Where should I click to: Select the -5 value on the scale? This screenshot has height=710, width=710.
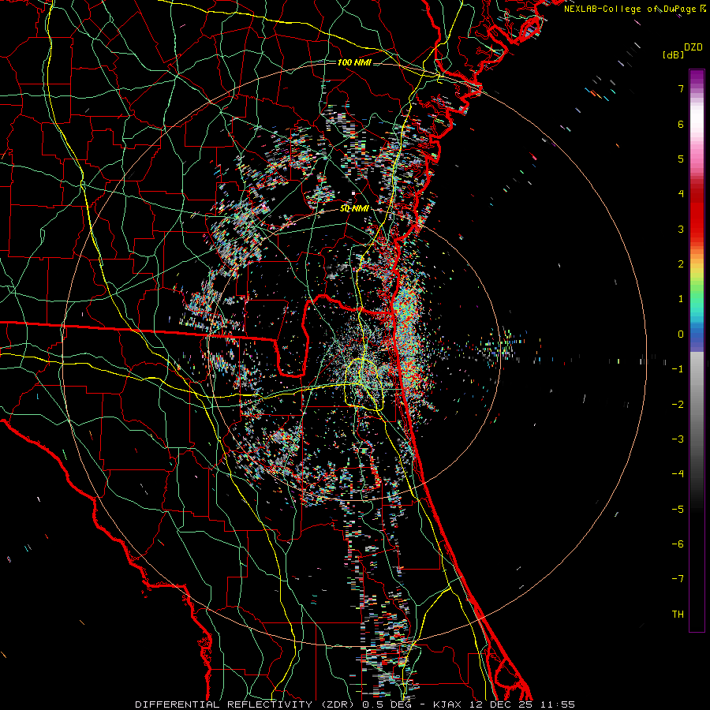[678, 510]
